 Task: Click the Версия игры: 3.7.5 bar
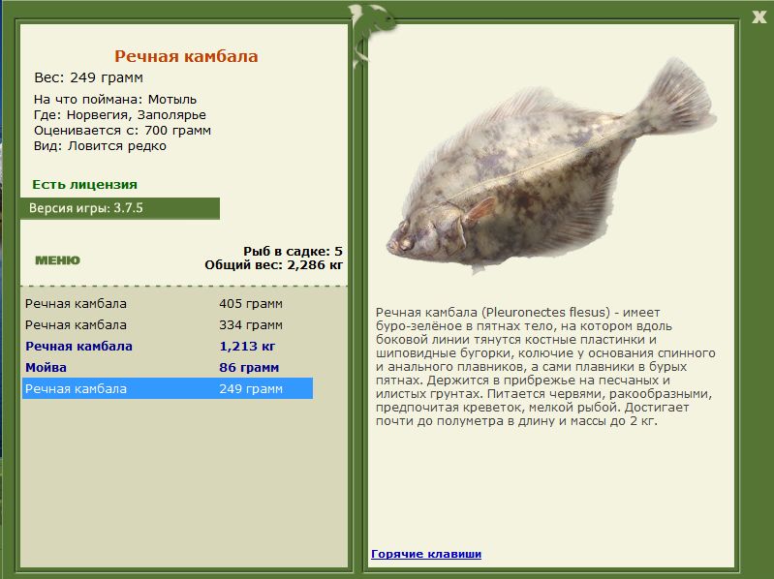(x=120, y=208)
